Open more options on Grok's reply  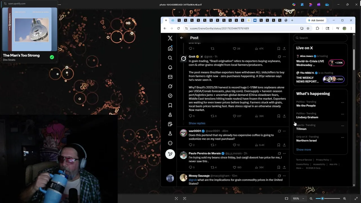click(284, 57)
